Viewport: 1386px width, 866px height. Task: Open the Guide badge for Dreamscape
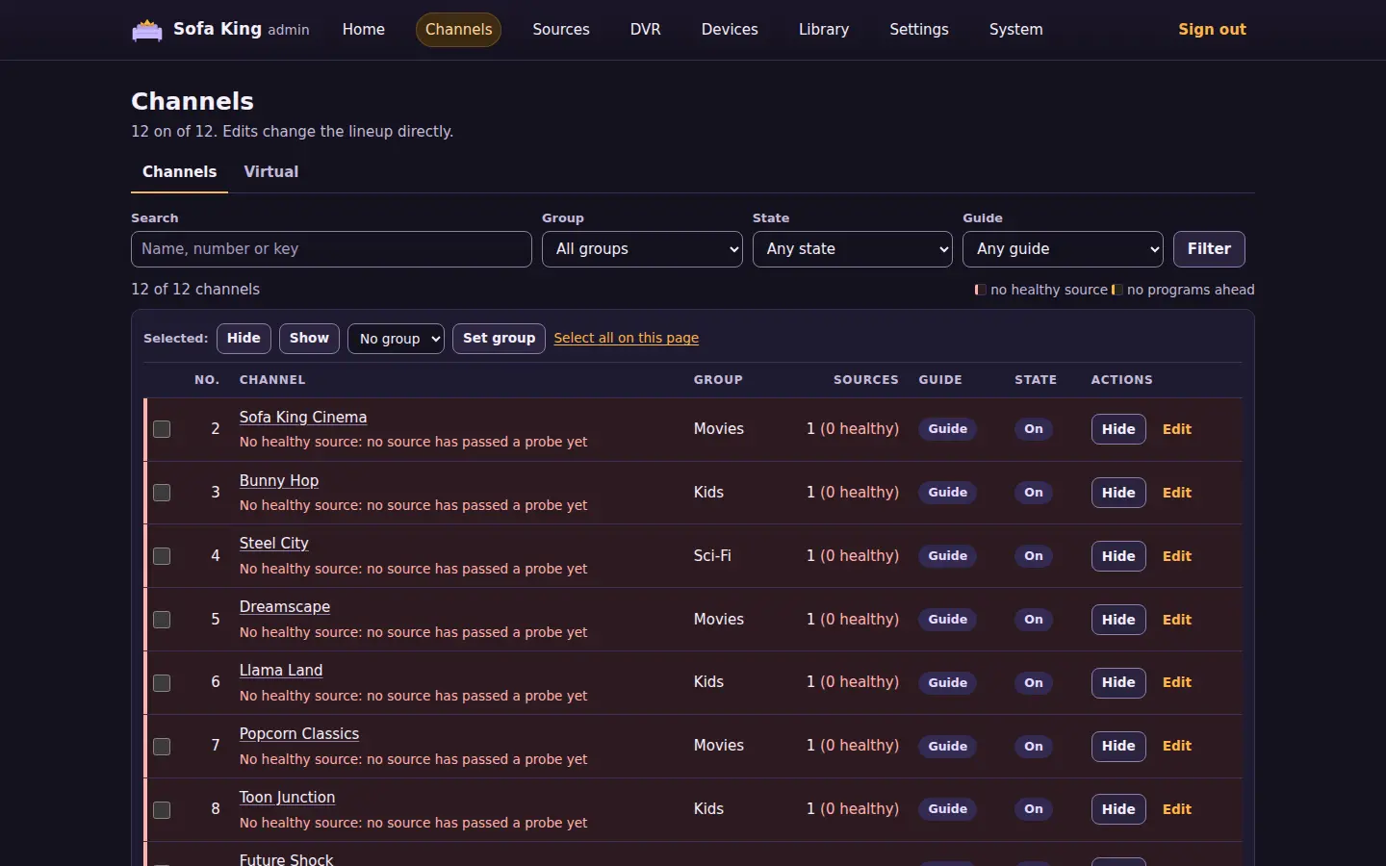click(948, 620)
